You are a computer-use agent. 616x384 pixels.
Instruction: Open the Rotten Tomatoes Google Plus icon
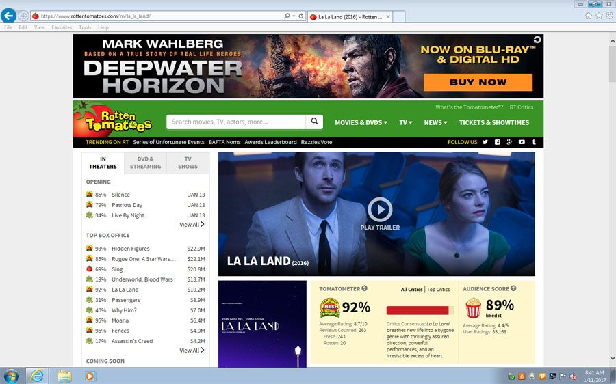tap(509, 142)
